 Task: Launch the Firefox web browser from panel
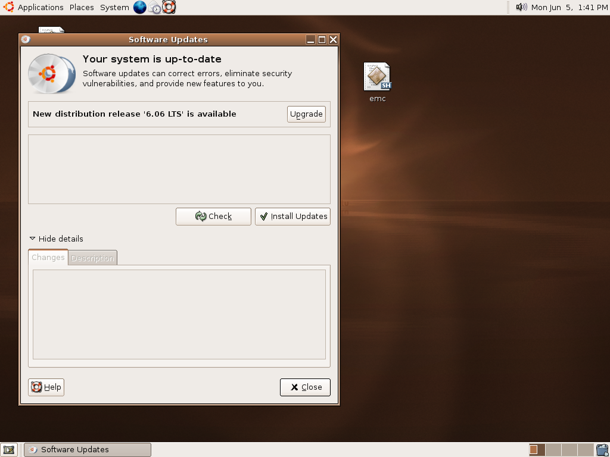pyautogui.click(x=140, y=7)
